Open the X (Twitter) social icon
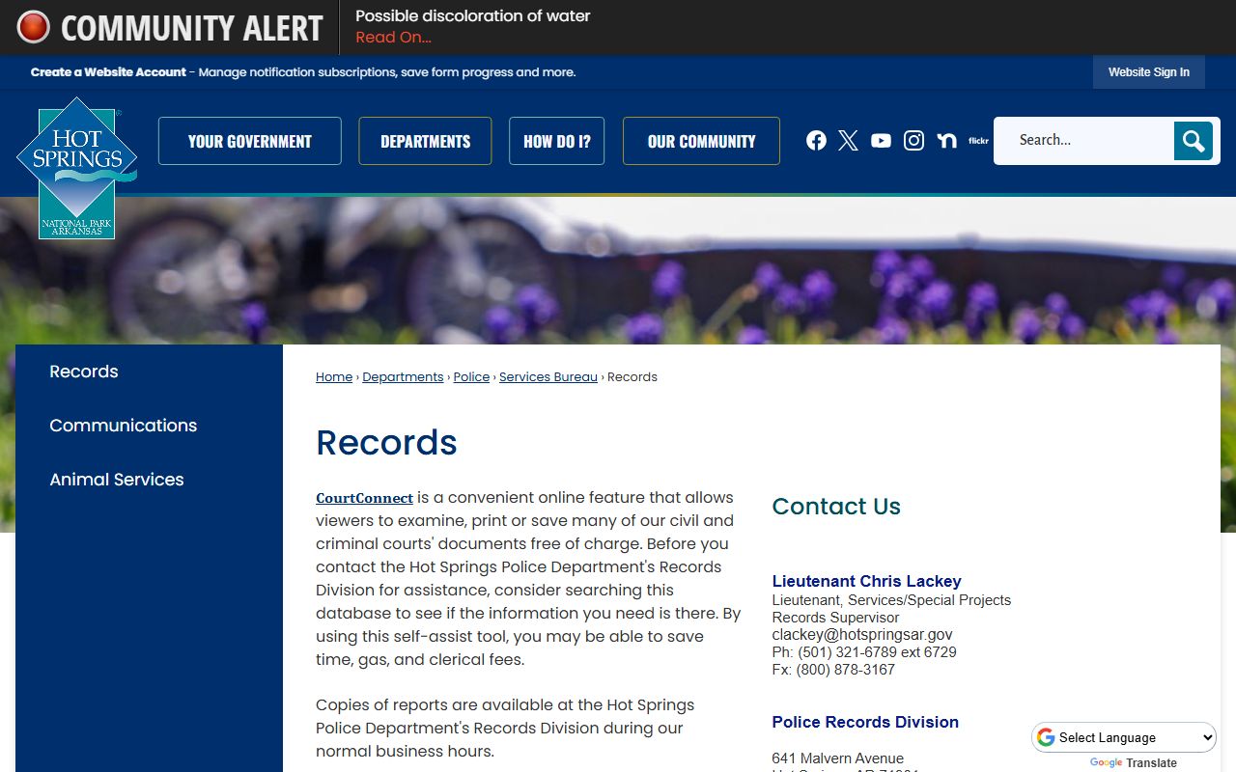 pyautogui.click(x=848, y=141)
